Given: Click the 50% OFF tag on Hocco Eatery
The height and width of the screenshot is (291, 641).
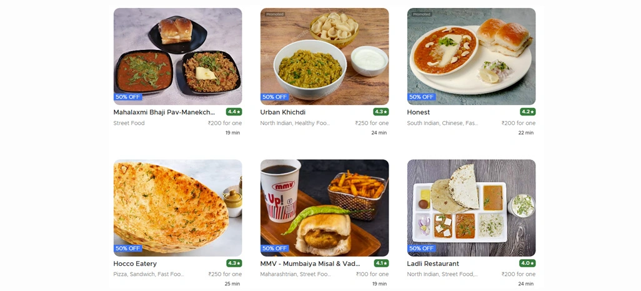Looking at the screenshot, I should [x=128, y=248].
